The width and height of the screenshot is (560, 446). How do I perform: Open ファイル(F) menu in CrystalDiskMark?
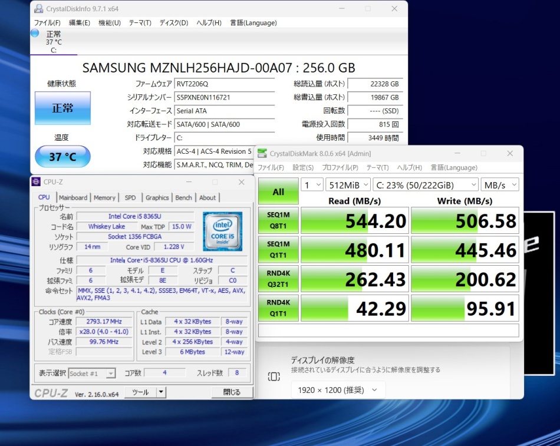[271, 167]
